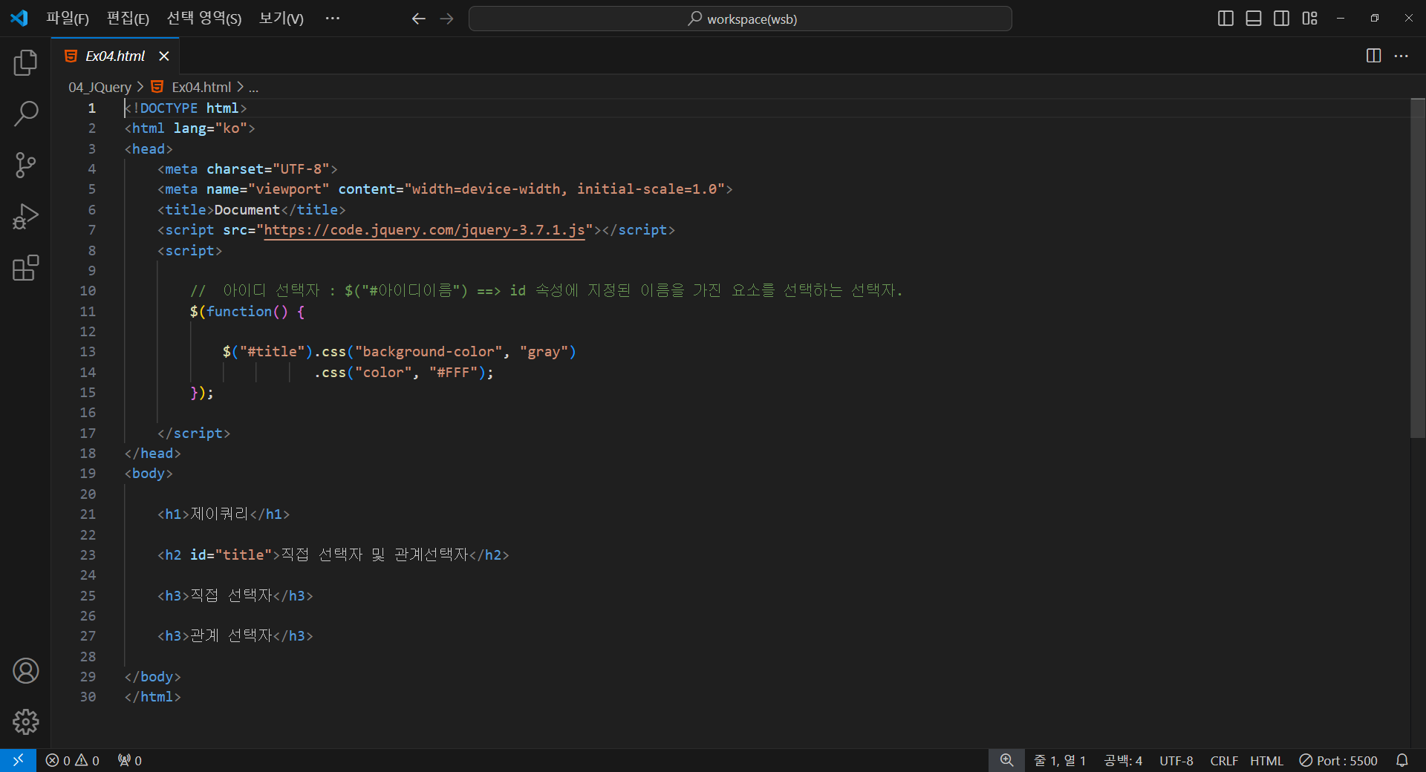Open the Search view in activity bar
Viewport: 1426px width, 772px height.
coord(25,114)
